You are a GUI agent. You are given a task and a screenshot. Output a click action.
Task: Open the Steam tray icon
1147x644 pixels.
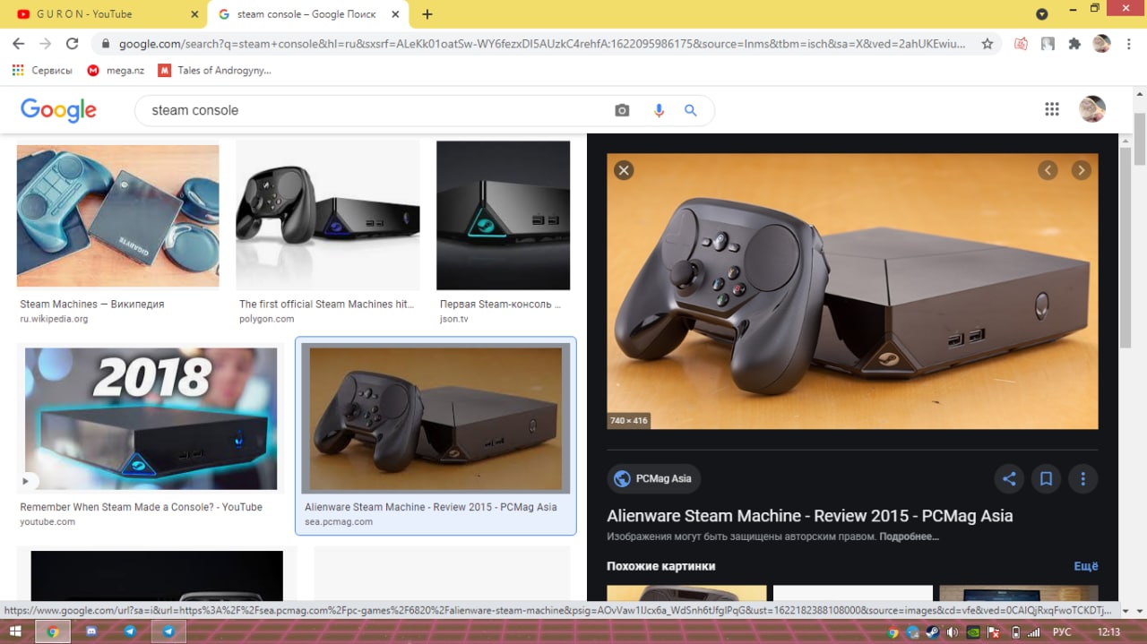(x=934, y=631)
